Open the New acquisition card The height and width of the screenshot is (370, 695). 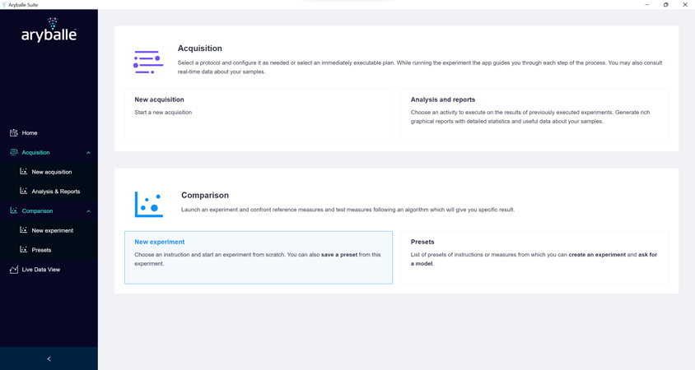tap(258, 115)
